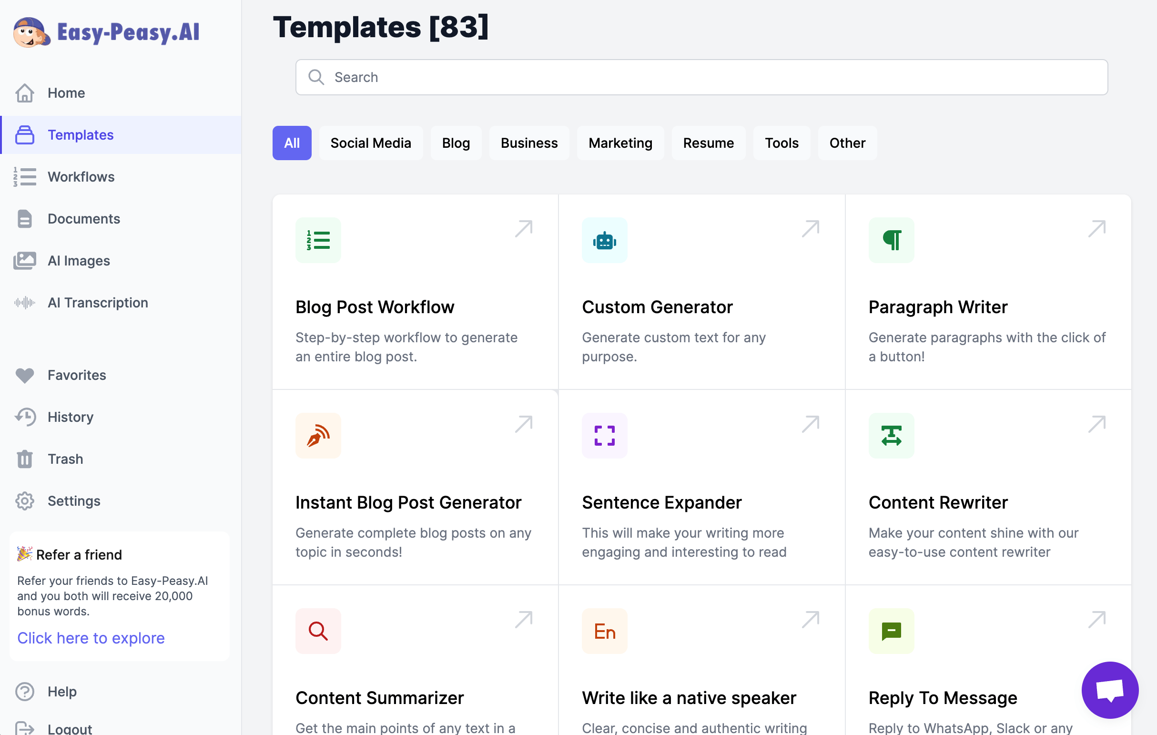Filter templates by Social Media
Image resolution: width=1157 pixels, height=735 pixels.
370,143
